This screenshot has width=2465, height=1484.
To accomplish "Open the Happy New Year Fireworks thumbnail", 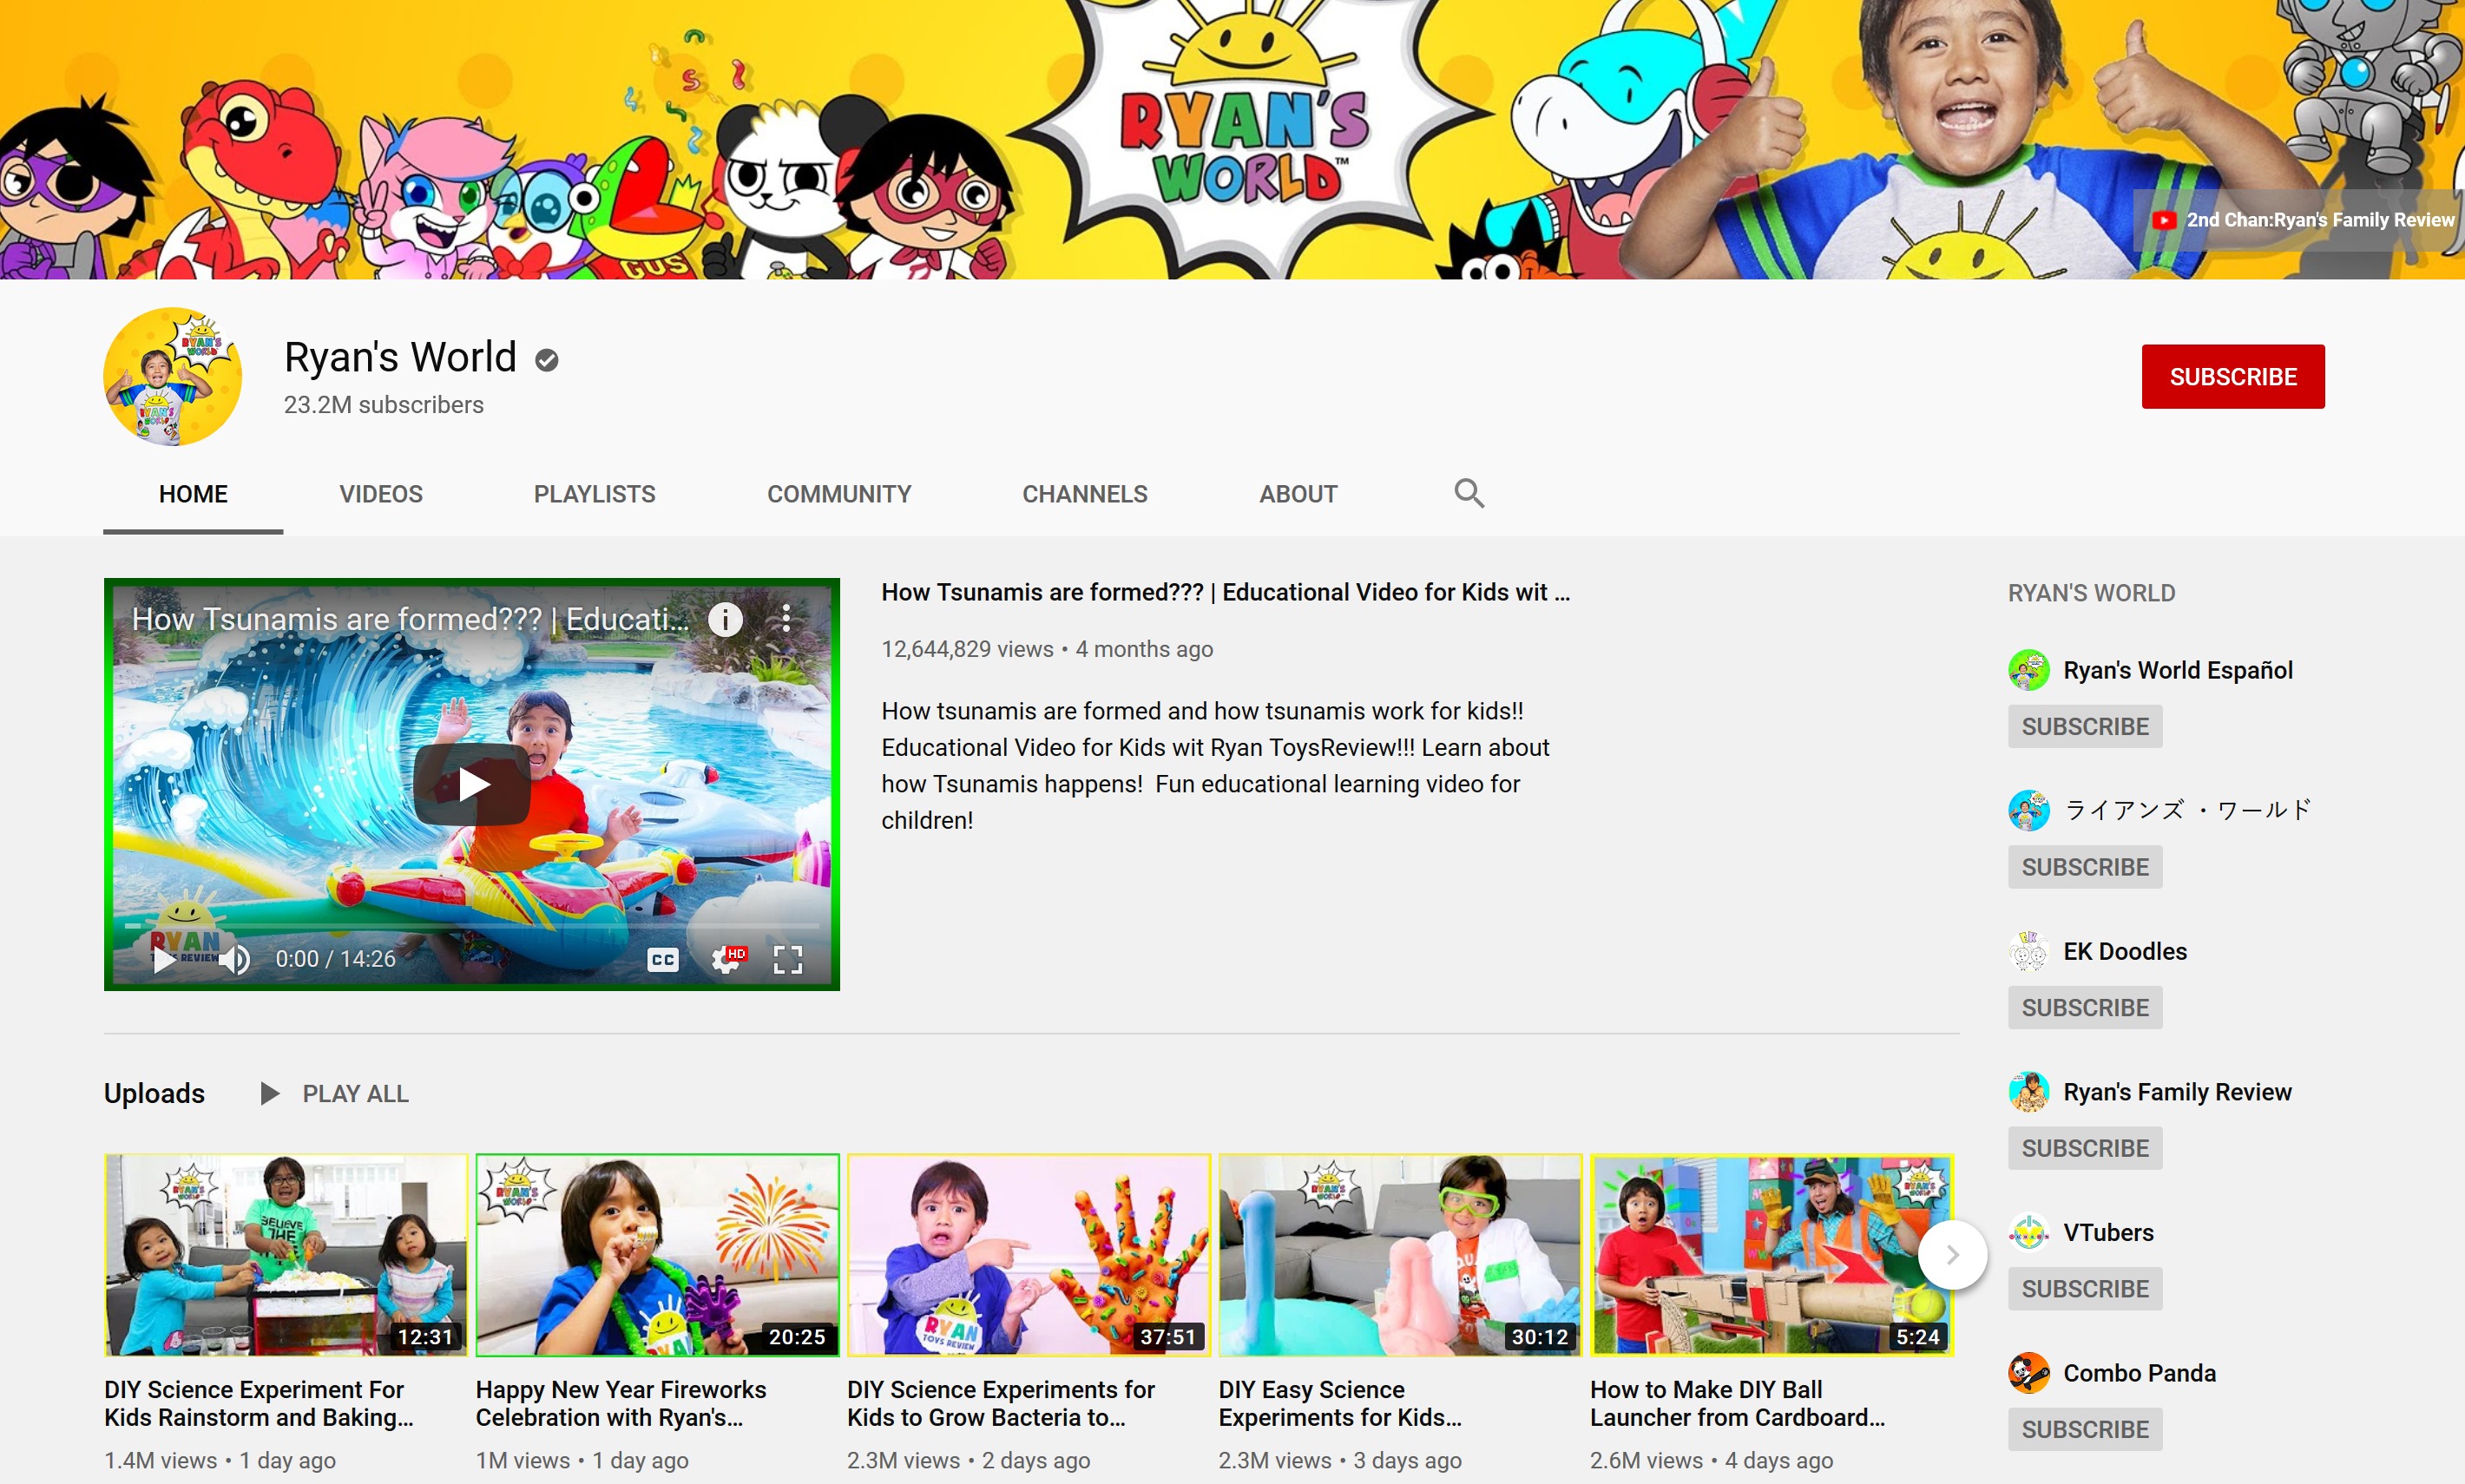I will 657,1254.
